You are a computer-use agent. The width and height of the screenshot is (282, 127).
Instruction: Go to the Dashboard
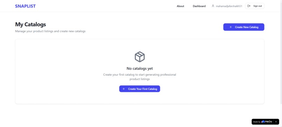(x=199, y=6)
